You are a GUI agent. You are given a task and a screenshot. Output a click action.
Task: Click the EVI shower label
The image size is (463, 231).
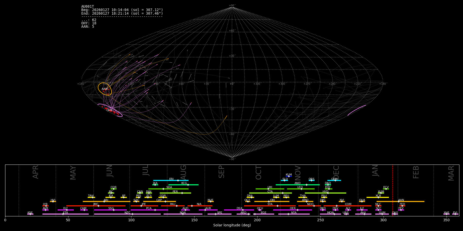[x=455, y=213]
